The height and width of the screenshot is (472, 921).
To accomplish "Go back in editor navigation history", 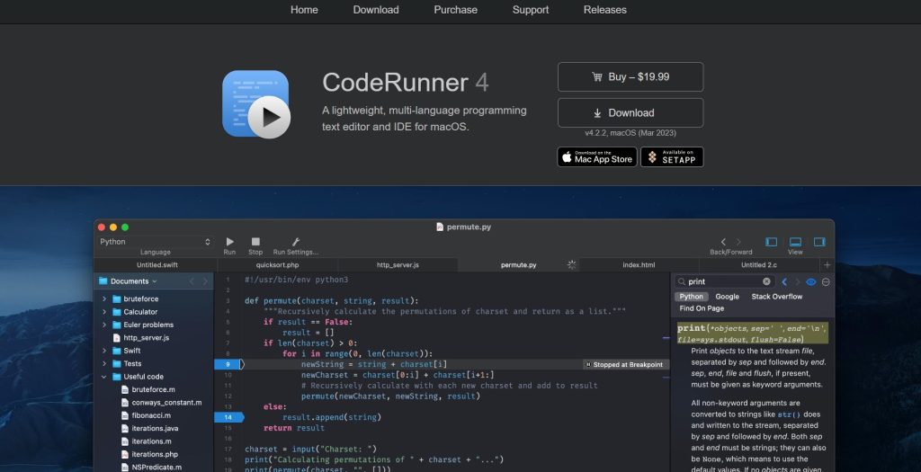I will click(x=723, y=242).
